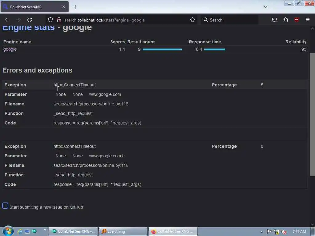315x236 pixels.
Task: Switch to the Everything taskbar window
Action: tap(123, 231)
